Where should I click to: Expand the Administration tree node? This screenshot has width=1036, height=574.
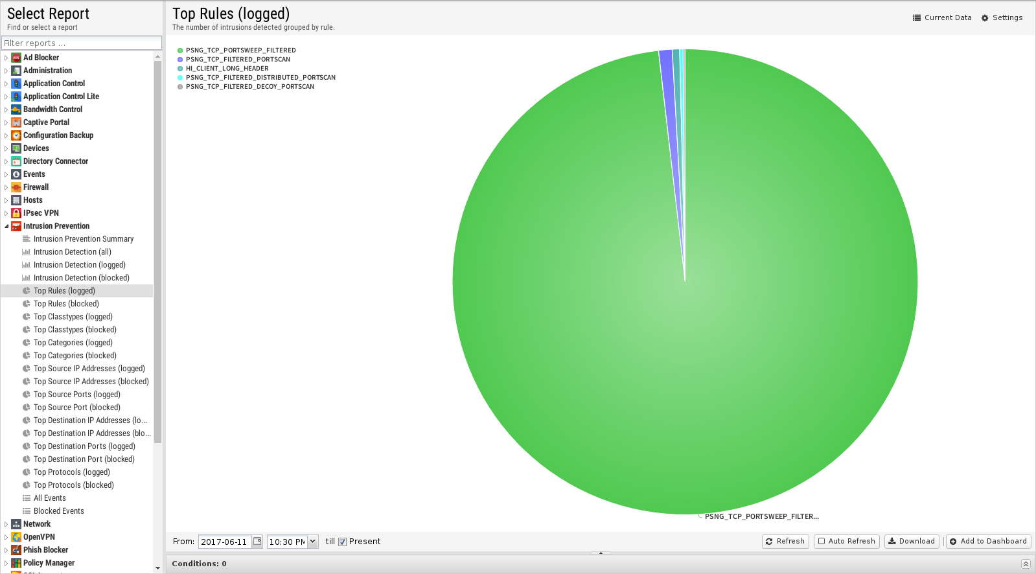(x=6, y=71)
